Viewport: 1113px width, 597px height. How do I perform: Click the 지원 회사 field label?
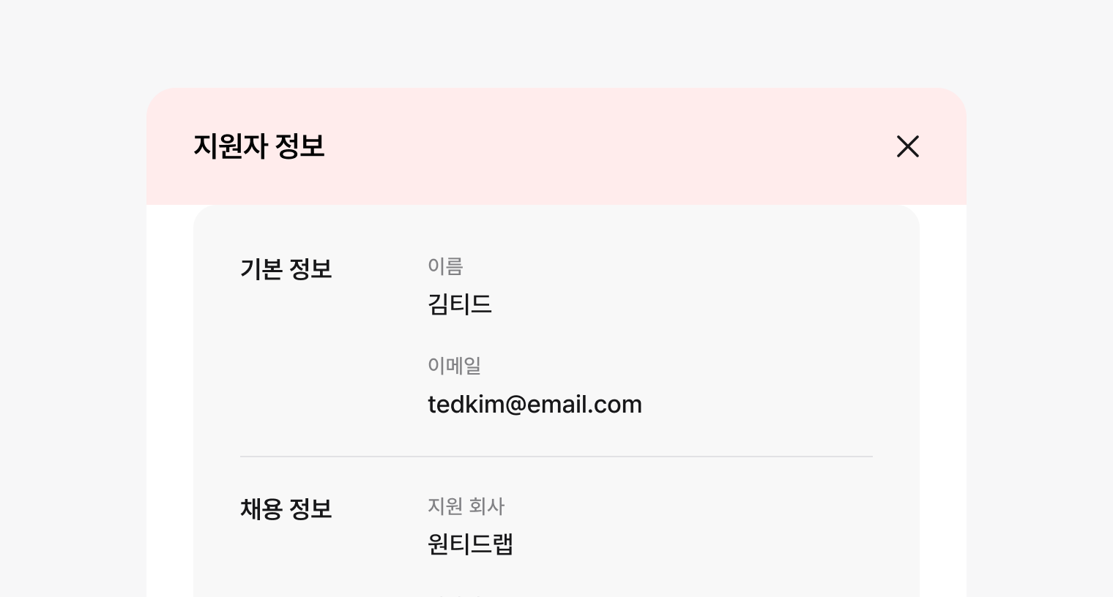tap(466, 506)
